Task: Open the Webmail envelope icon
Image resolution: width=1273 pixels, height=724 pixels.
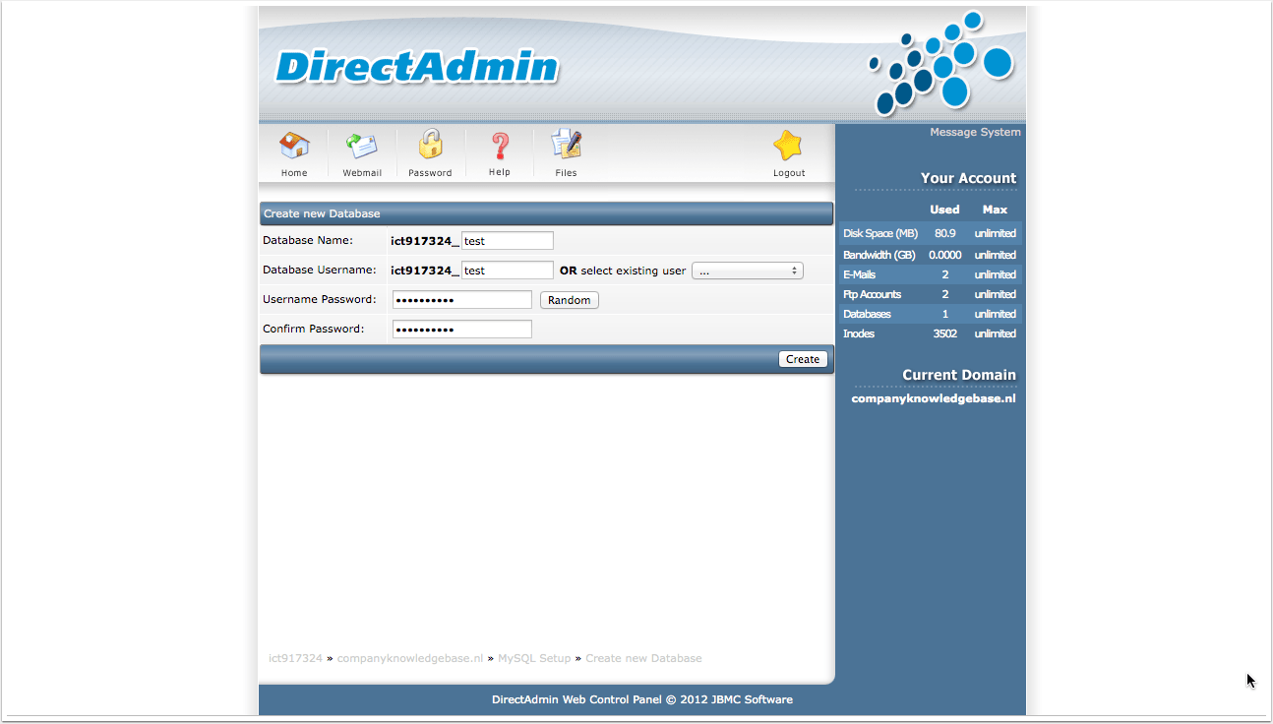Action: 361,146
